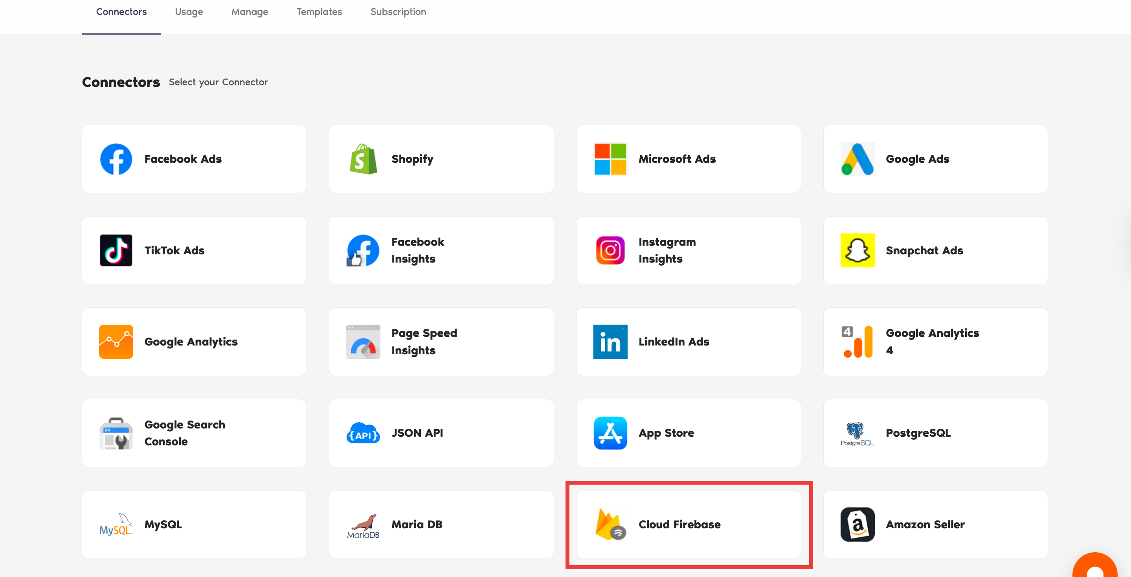This screenshot has width=1131, height=577.
Task: Select the TikTok Ads label
Action: (x=174, y=250)
